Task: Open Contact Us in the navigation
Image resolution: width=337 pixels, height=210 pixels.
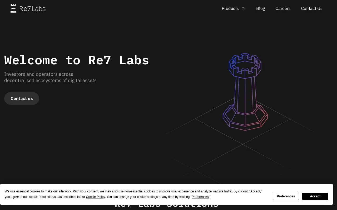Action: pos(312,8)
